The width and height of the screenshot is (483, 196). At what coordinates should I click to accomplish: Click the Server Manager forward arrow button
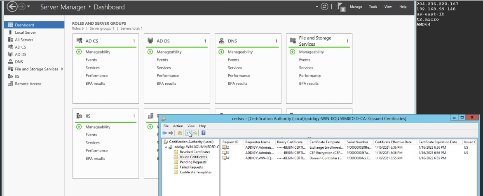click(x=21, y=7)
